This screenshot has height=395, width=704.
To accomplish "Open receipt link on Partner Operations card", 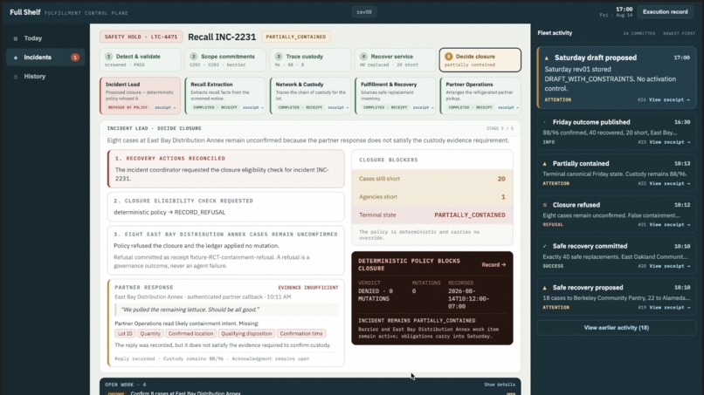I will (x=508, y=107).
